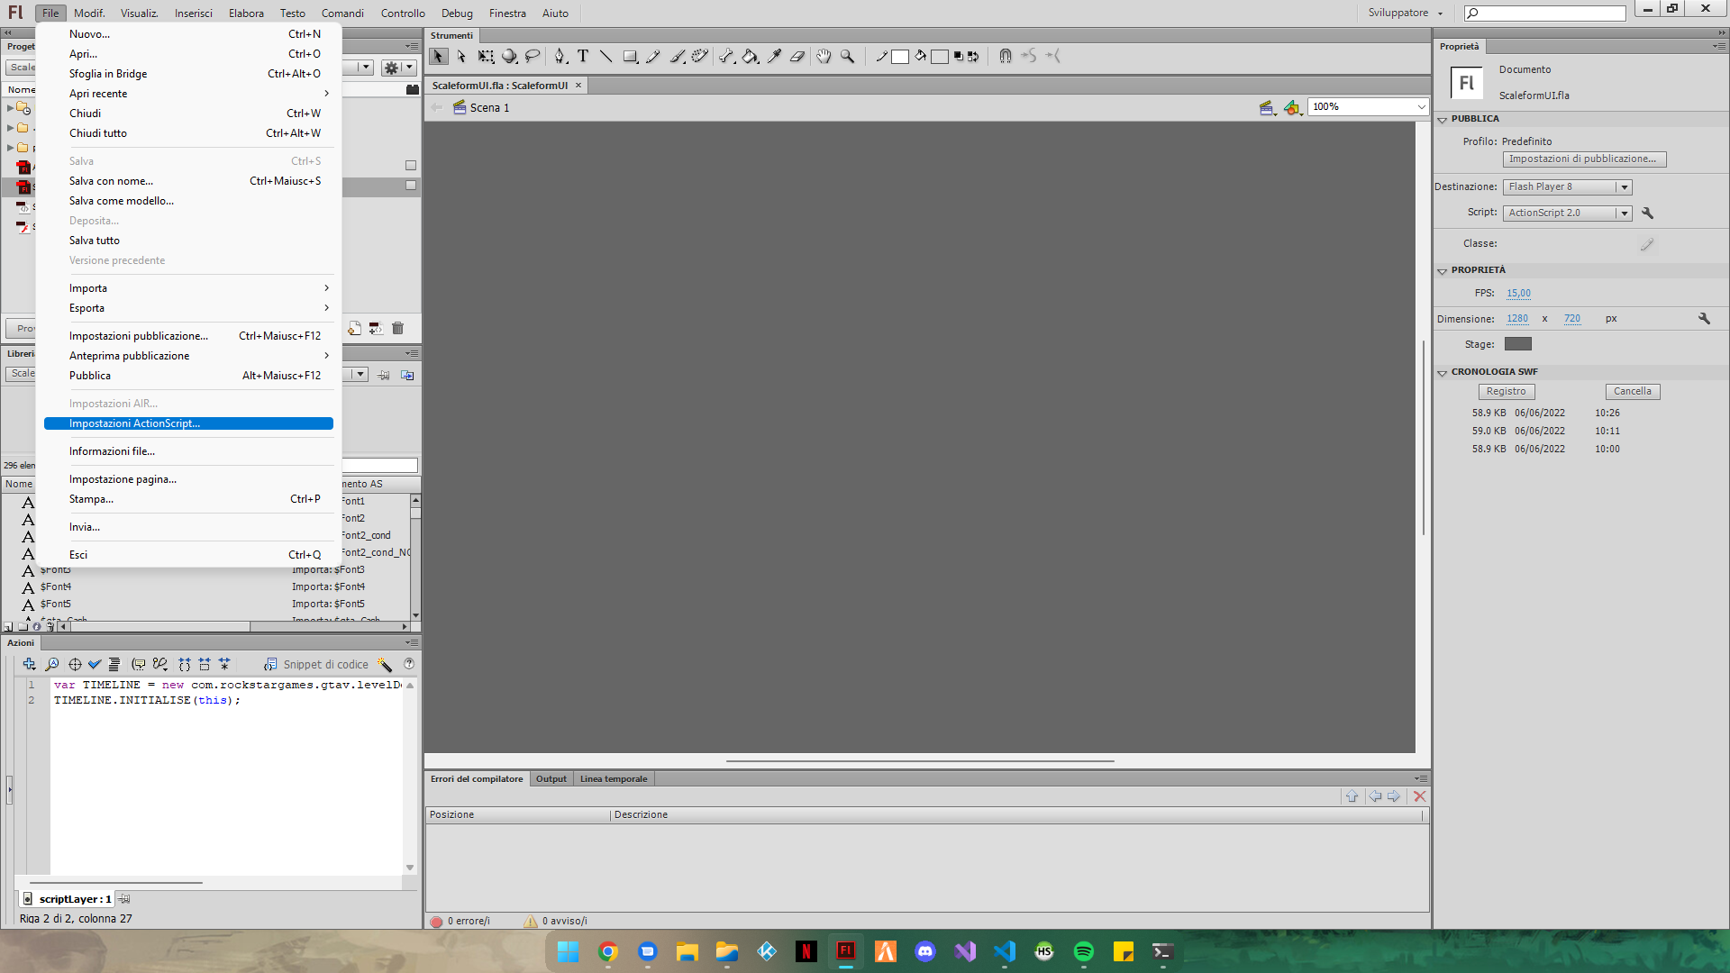Click the FPS value 15,00
Screen dimensions: 1730x973
point(1518,294)
